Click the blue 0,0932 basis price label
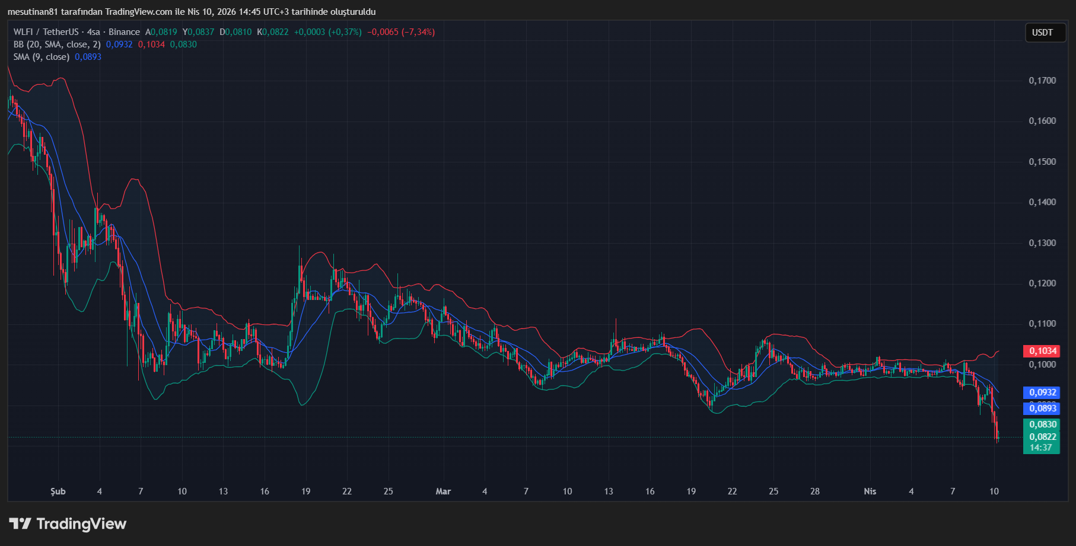Image resolution: width=1076 pixels, height=546 pixels. 1044,392
